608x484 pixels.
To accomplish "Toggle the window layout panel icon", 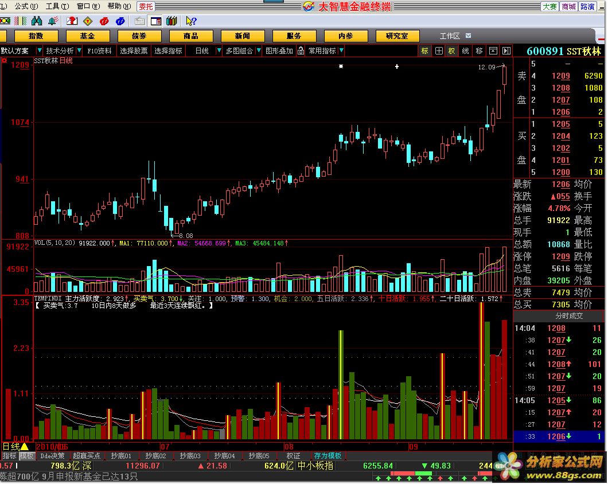I will click(x=156, y=21).
